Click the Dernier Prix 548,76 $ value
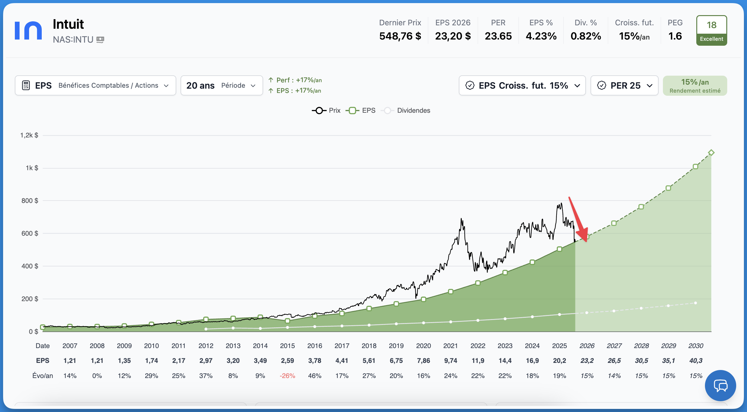Screen dimensions: 747x412 400,36
